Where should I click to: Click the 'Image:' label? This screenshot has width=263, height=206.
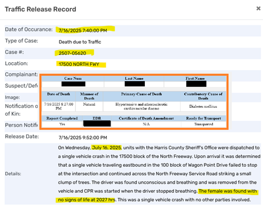coord(12,97)
